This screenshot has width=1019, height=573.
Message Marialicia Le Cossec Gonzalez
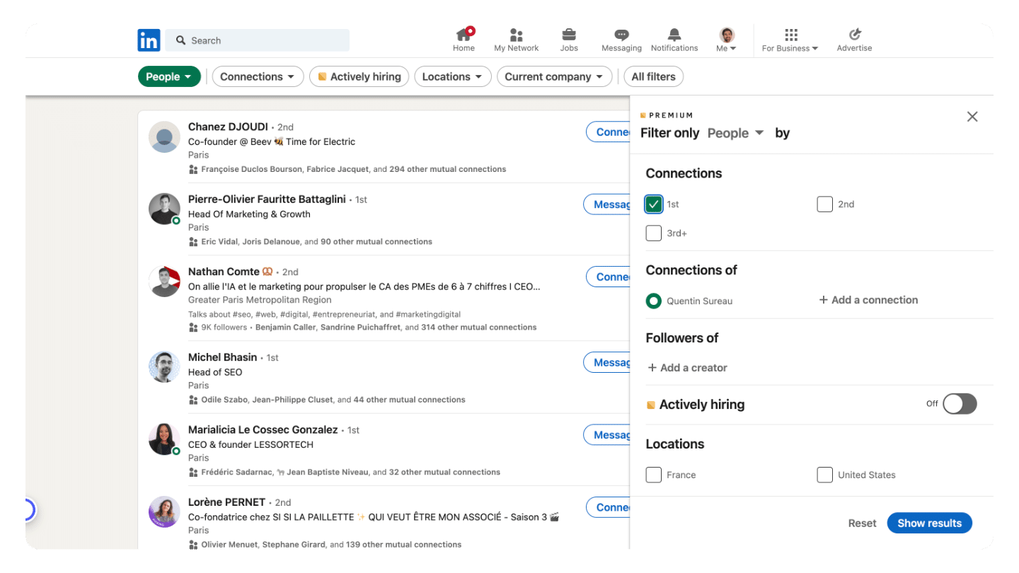pyautogui.click(x=607, y=435)
